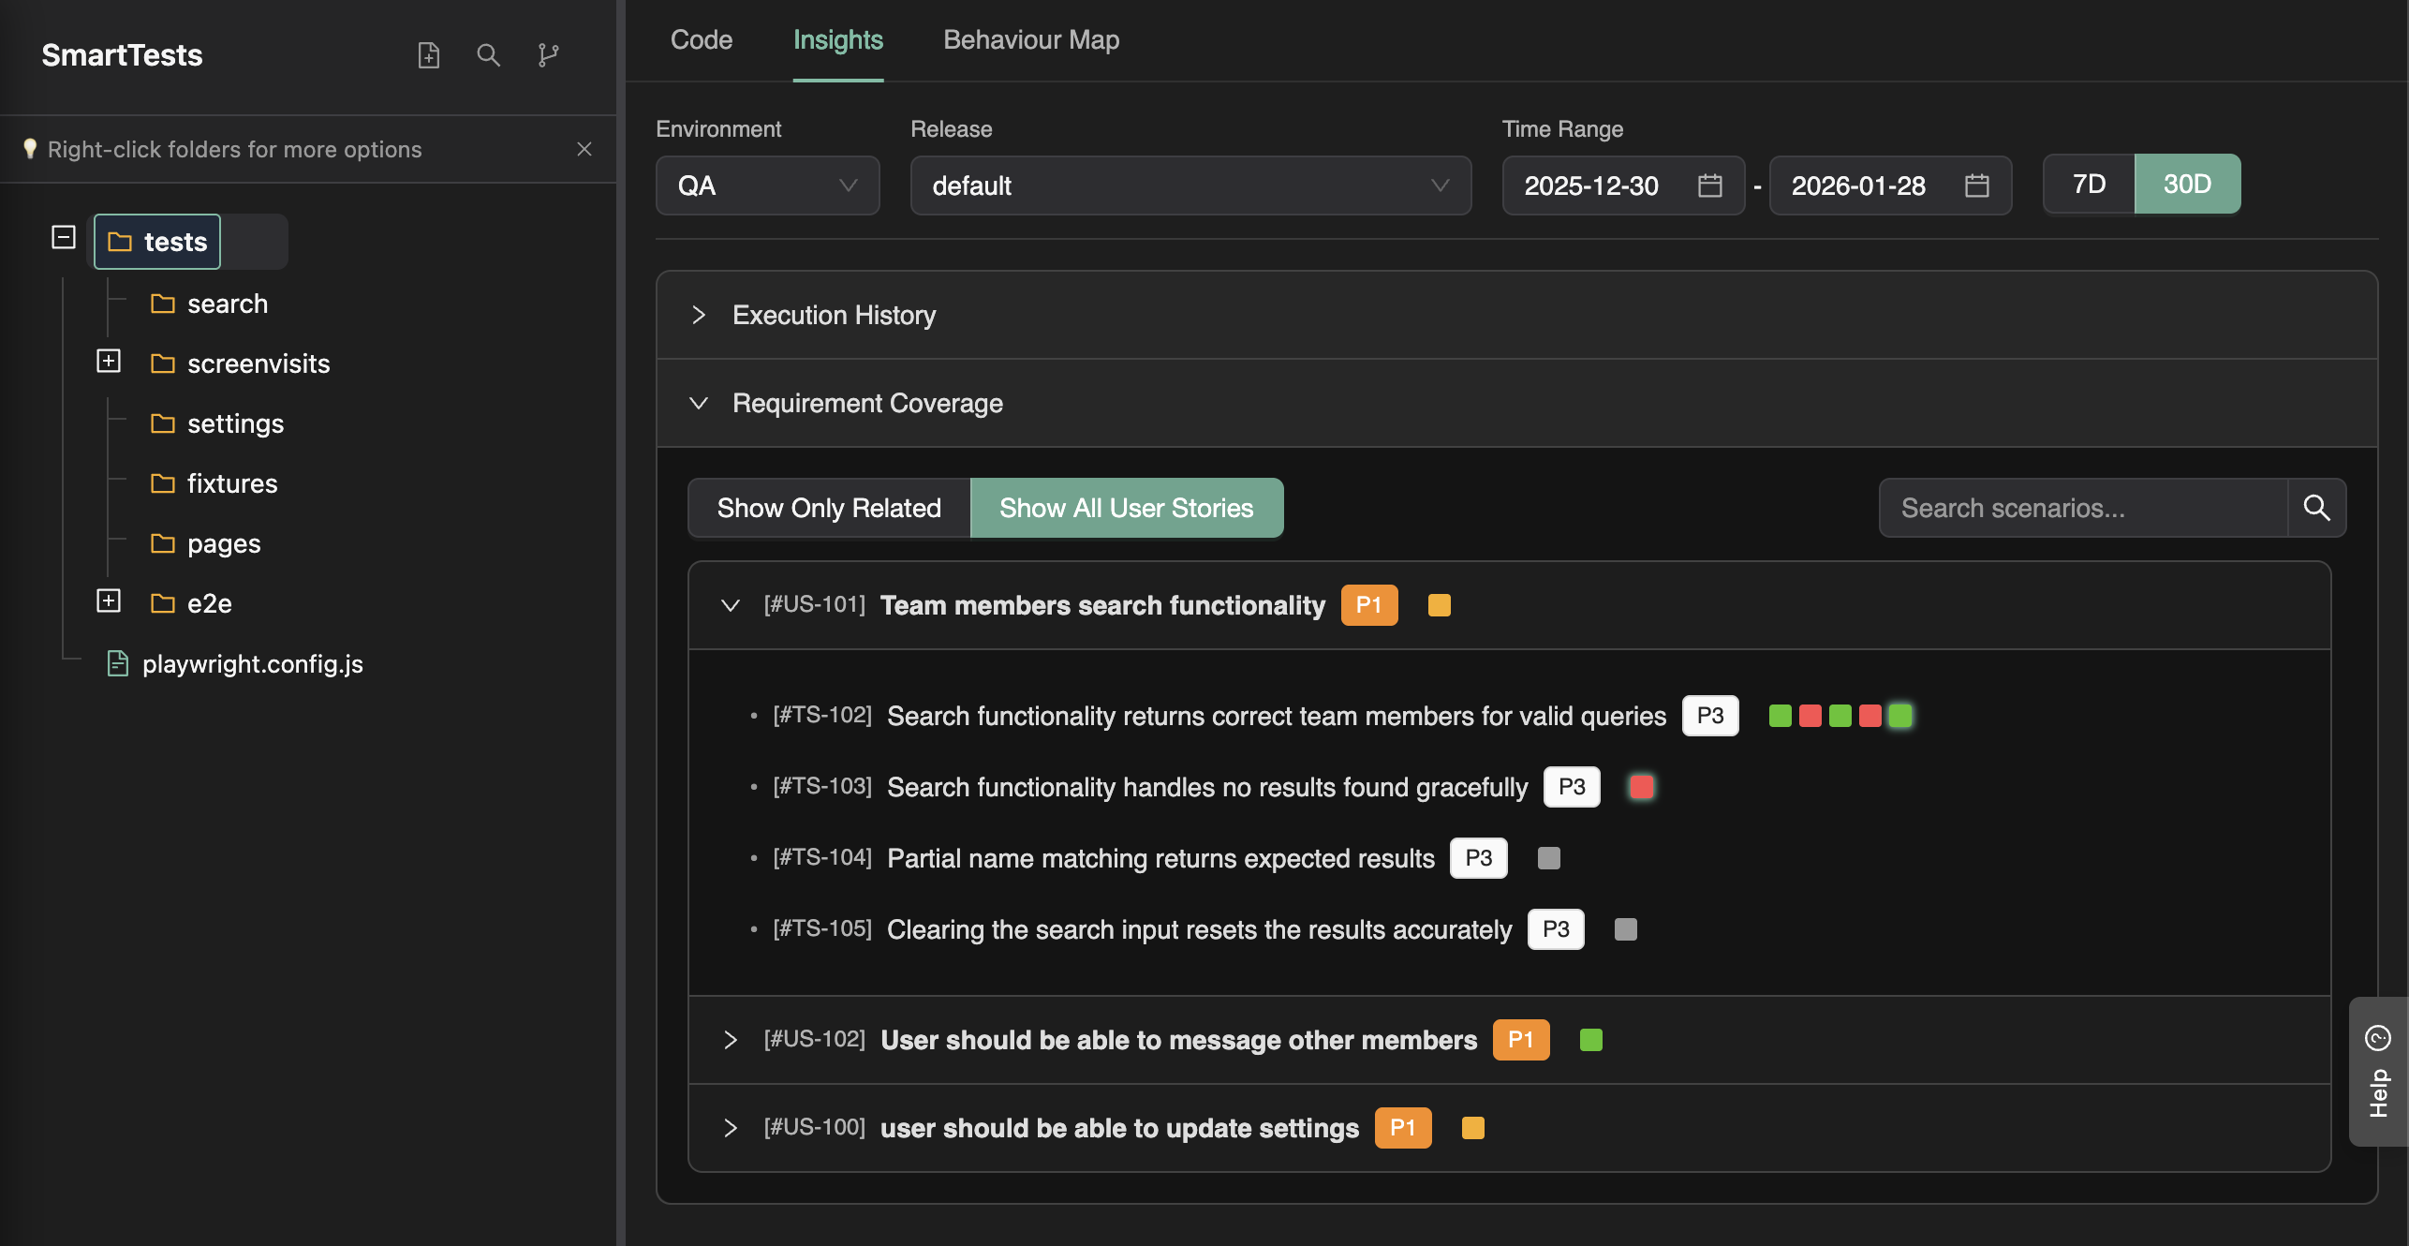2409x1246 pixels.
Task: Select Show All User Stories
Action: click(1127, 508)
